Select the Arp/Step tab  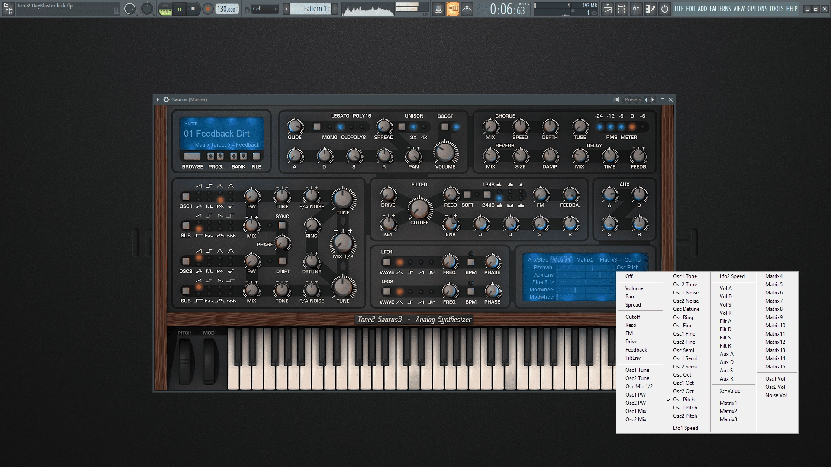click(x=538, y=260)
